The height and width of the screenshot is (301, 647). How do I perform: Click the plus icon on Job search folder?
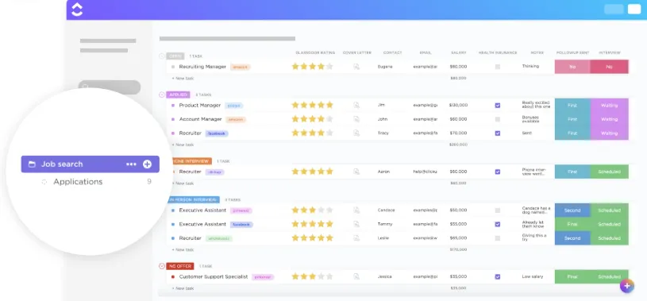(x=148, y=164)
